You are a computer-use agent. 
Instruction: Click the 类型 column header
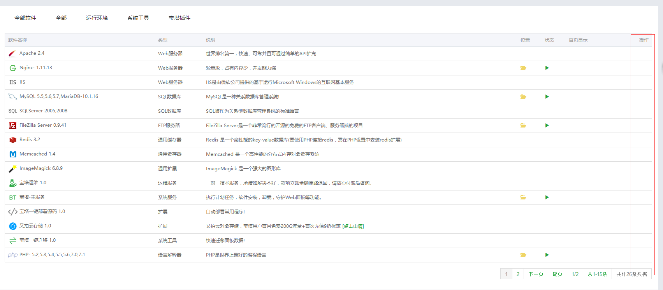163,40
